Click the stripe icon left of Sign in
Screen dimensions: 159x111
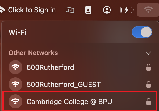(x=2, y=9)
